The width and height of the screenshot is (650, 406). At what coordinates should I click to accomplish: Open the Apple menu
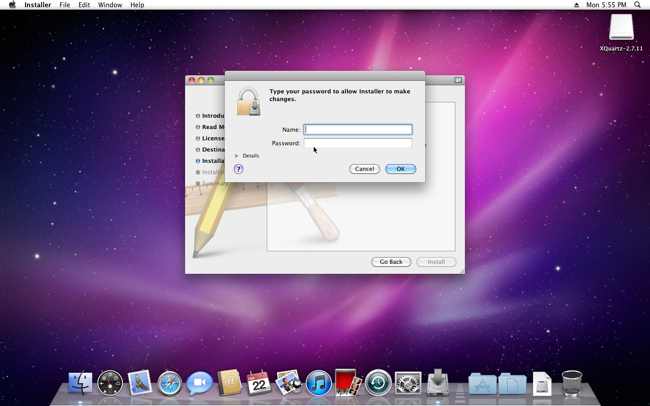pyautogui.click(x=12, y=5)
